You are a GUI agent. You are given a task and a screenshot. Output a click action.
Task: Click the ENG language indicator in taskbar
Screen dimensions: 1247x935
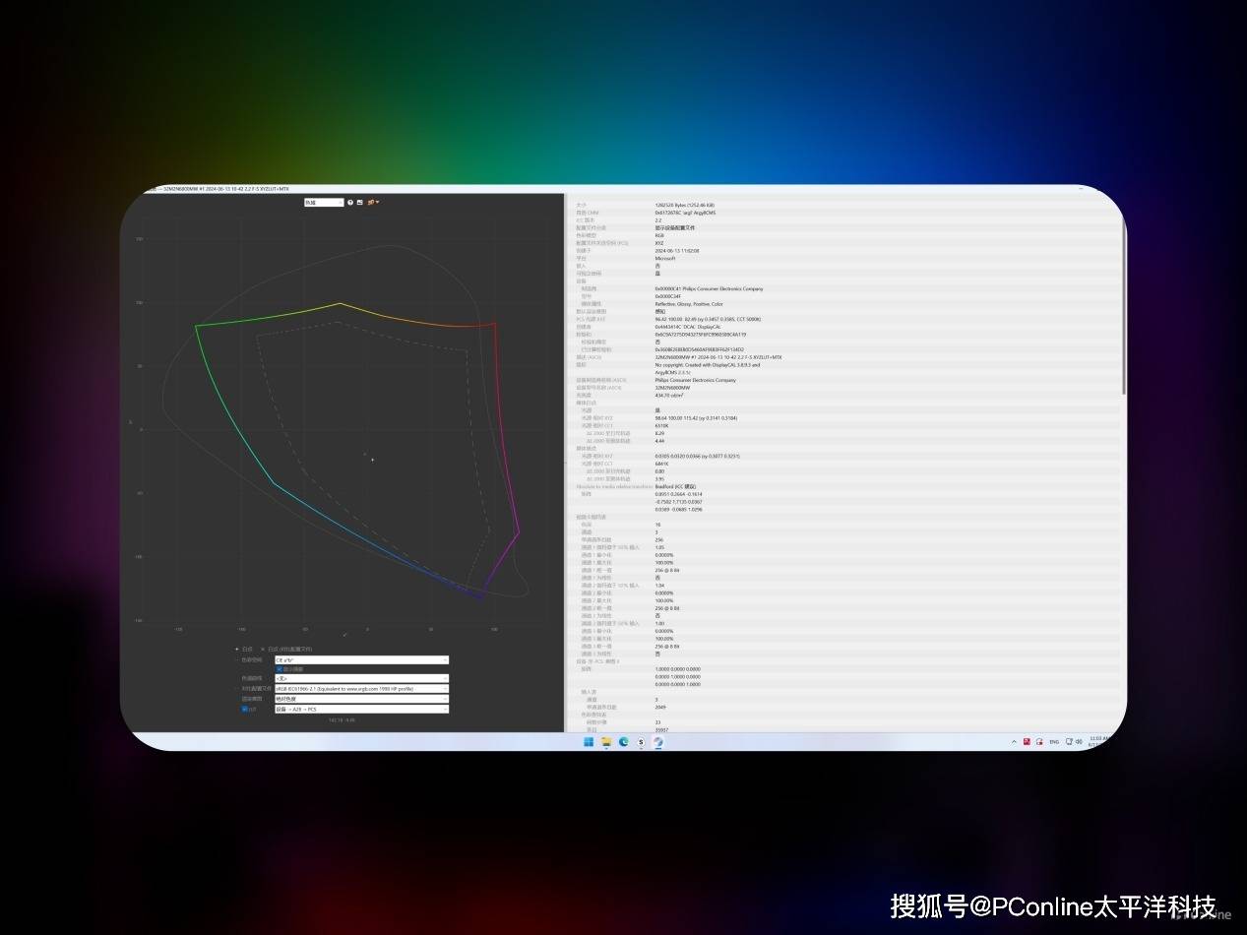coord(1054,741)
